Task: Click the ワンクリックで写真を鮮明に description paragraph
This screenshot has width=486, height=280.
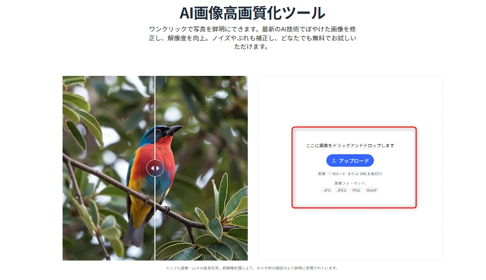Action: [x=252, y=38]
